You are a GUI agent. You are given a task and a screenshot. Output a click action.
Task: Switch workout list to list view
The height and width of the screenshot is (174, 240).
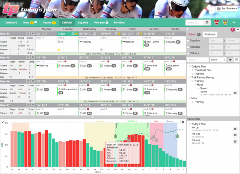(x=236, y=59)
